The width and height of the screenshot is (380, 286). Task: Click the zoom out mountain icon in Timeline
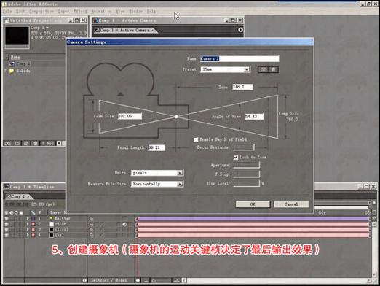[x=146, y=281]
